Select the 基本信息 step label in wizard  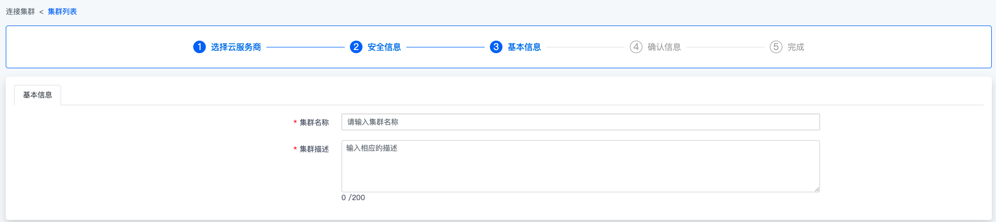pyautogui.click(x=524, y=47)
